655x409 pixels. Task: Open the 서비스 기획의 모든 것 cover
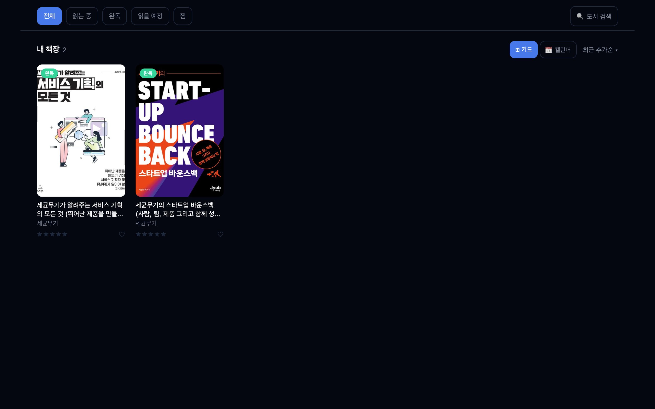[81, 130]
